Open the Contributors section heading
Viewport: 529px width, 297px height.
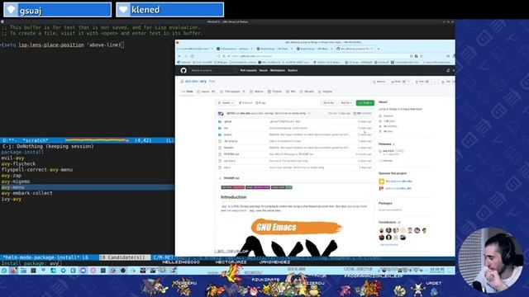tap(388, 222)
